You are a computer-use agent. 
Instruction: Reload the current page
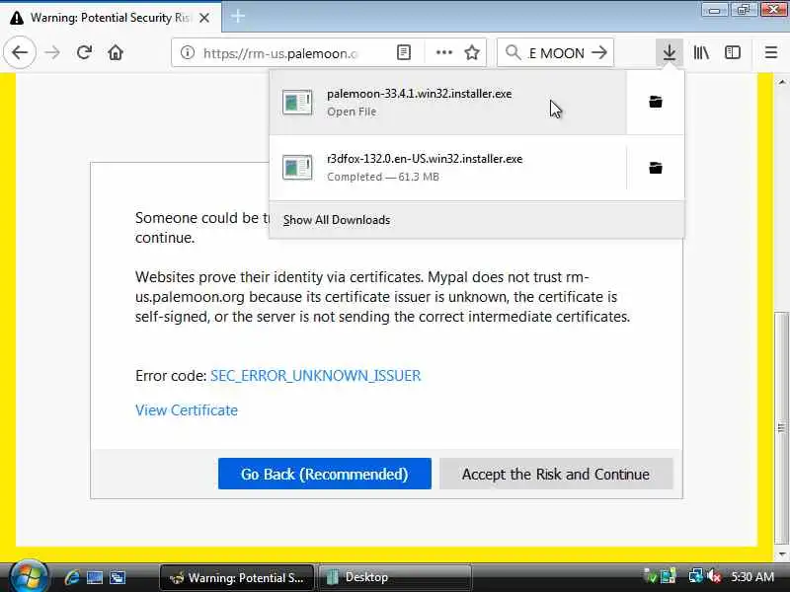coord(84,52)
